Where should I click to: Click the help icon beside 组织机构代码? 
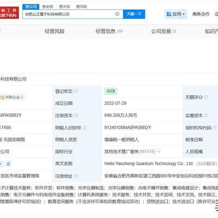[215, 128]
